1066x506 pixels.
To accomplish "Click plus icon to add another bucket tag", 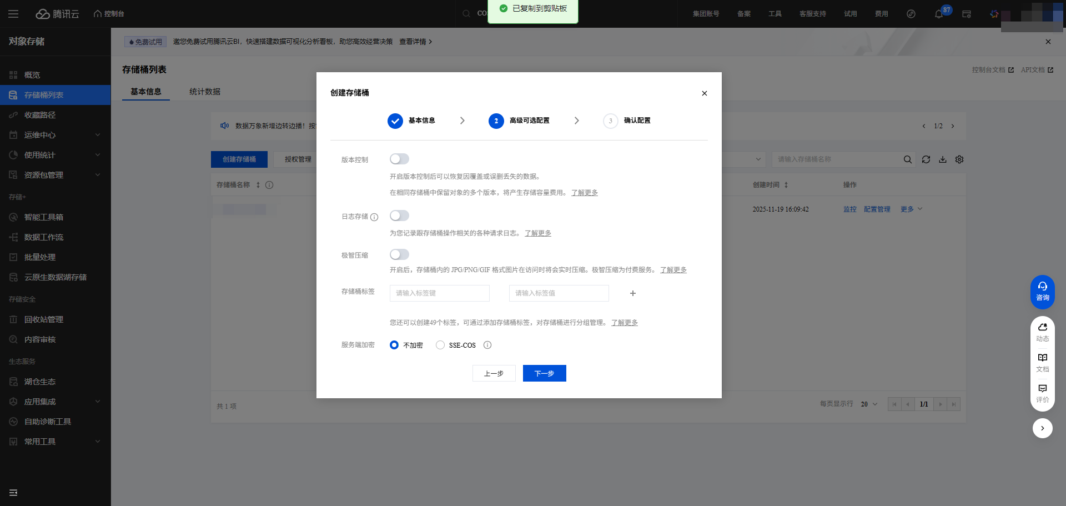I will 632,293.
